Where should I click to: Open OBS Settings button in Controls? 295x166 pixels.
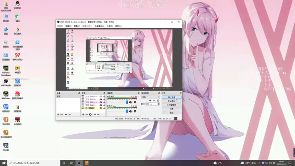click(171, 109)
